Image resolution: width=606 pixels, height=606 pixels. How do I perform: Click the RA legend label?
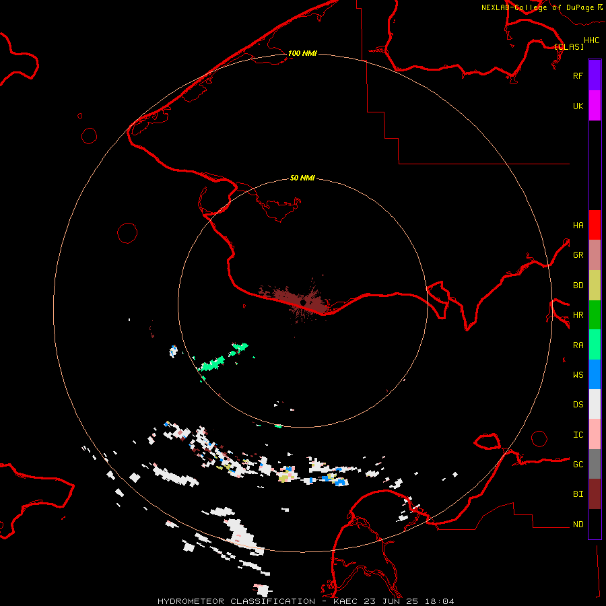(578, 345)
